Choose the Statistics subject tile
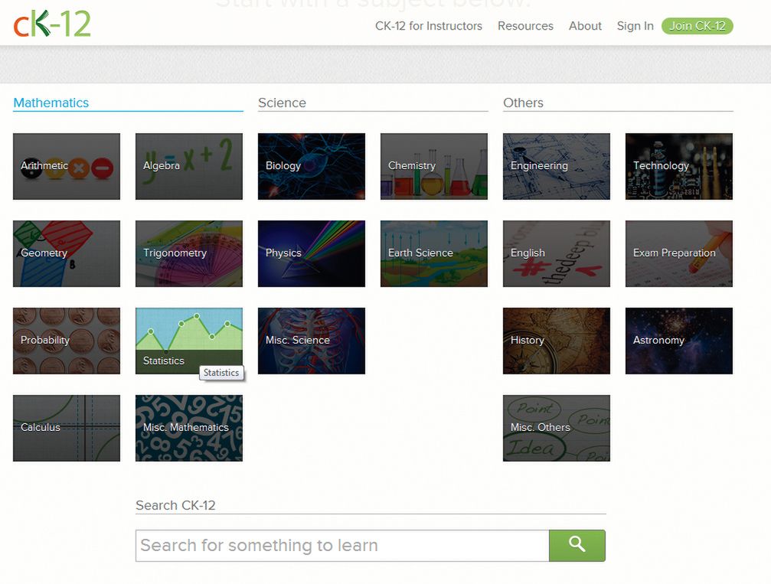 coord(189,341)
